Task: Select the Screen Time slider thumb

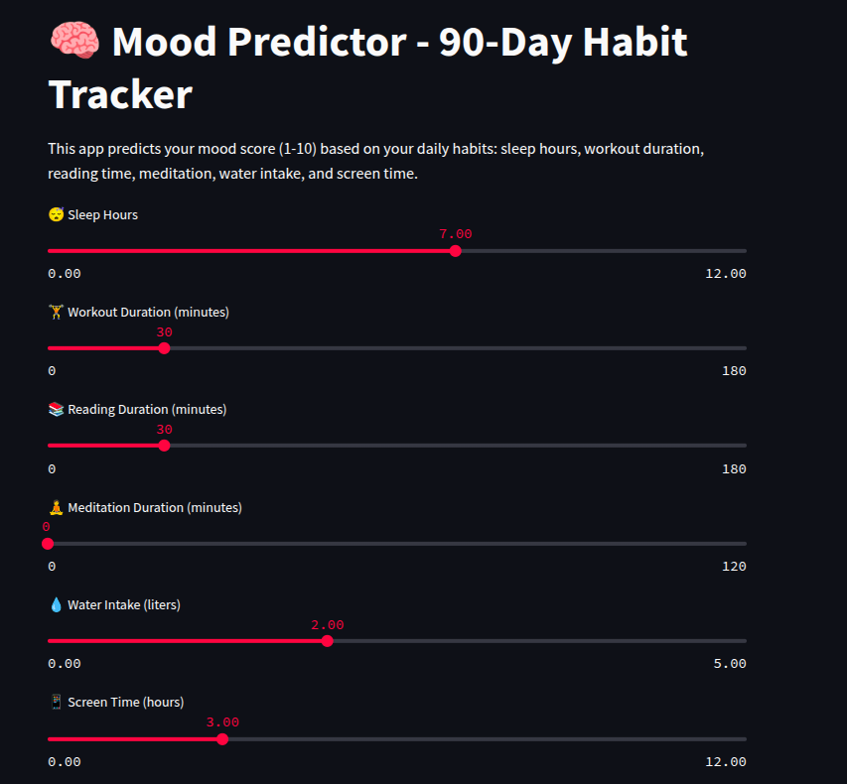Action: tap(221, 738)
